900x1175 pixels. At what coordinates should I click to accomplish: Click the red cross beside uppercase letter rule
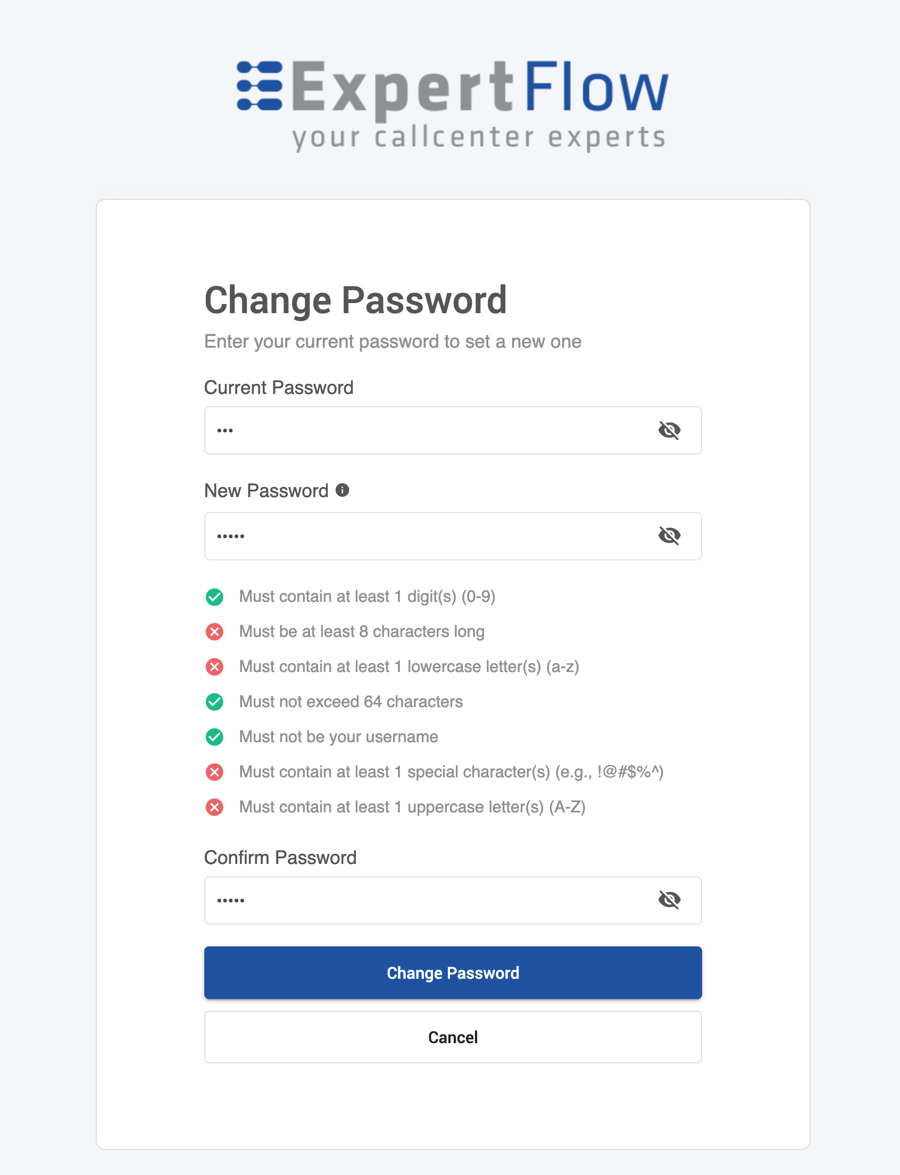214,807
